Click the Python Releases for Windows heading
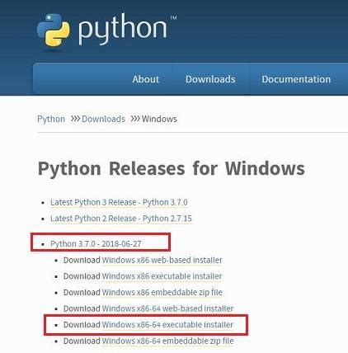Image resolution: width=348 pixels, height=353 pixels. click(x=172, y=169)
